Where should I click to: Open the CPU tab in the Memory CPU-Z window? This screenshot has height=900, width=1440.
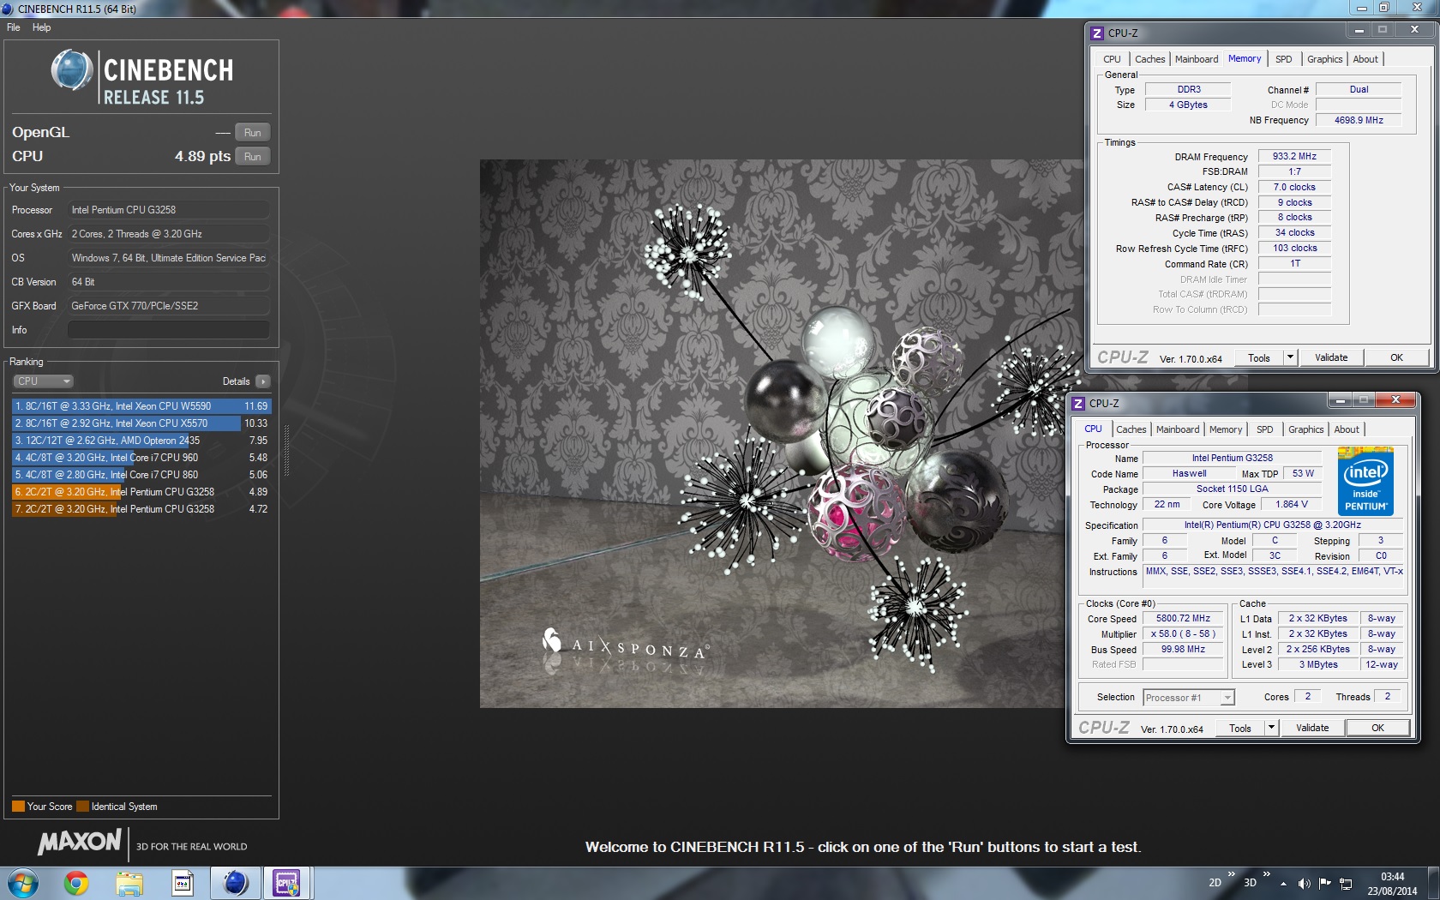pyautogui.click(x=1112, y=60)
